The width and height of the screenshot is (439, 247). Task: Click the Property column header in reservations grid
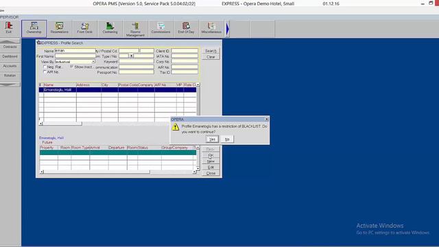point(49,148)
